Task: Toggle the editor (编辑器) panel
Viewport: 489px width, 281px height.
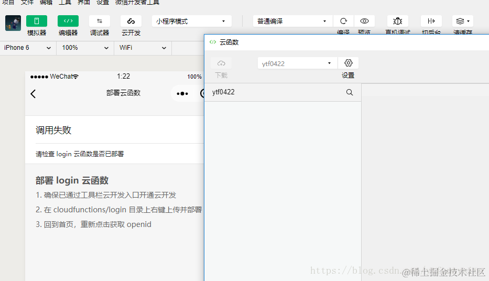Action: (68, 21)
